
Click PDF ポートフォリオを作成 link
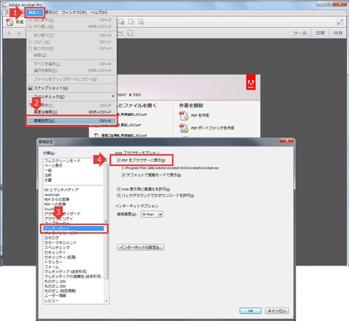(x=212, y=128)
